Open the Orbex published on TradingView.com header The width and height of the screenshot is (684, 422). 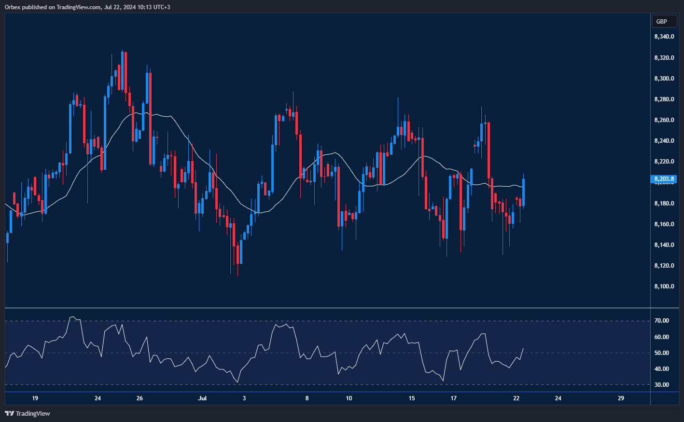point(87,7)
